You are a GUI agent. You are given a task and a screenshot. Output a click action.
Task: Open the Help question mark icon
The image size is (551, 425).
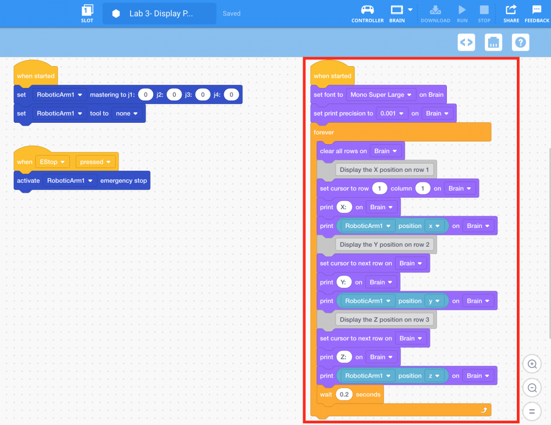pyautogui.click(x=520, y=42)
